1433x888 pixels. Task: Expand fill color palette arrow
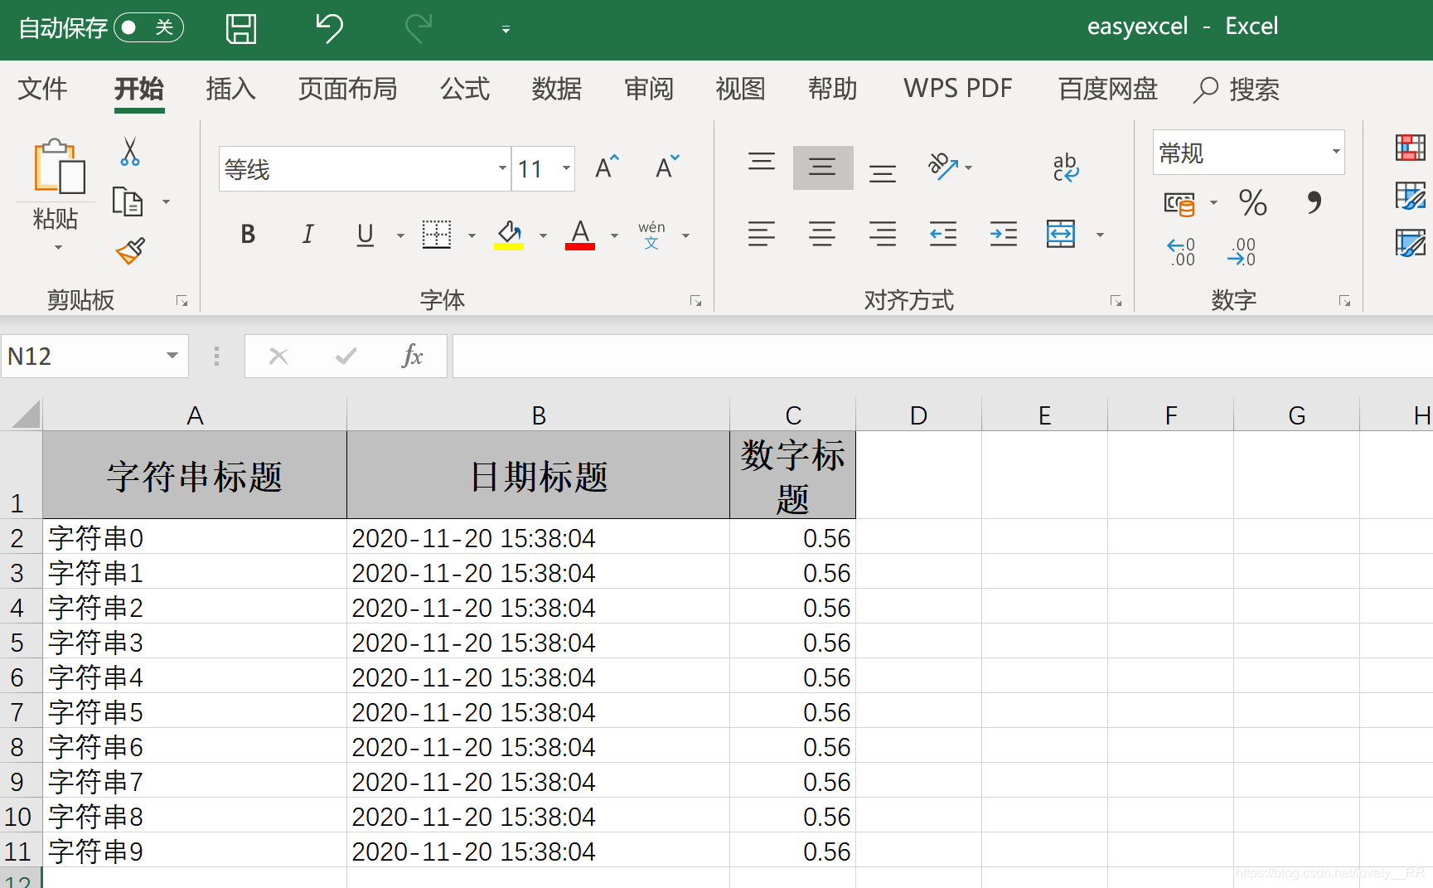coord(543,235)
